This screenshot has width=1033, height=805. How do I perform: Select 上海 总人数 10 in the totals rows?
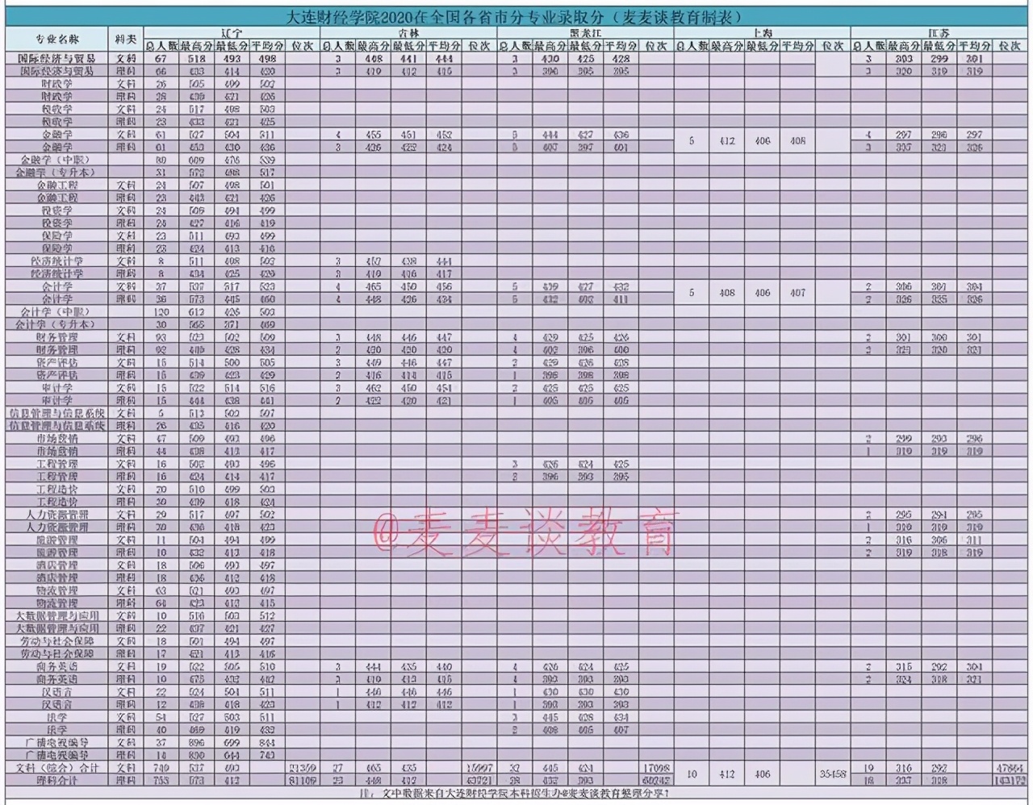tap(692, 774)
